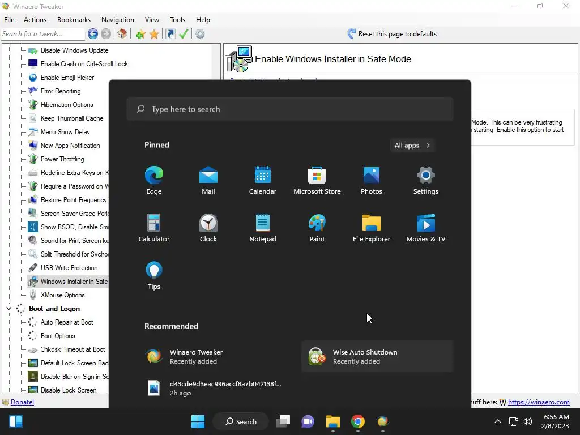Expand All apps list
The image size is (580, 435).
[x=412, y=146]
